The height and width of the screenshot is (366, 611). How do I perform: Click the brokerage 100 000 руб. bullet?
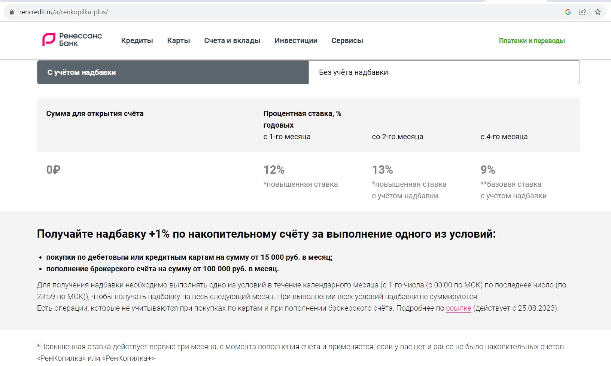click(162, 269)
